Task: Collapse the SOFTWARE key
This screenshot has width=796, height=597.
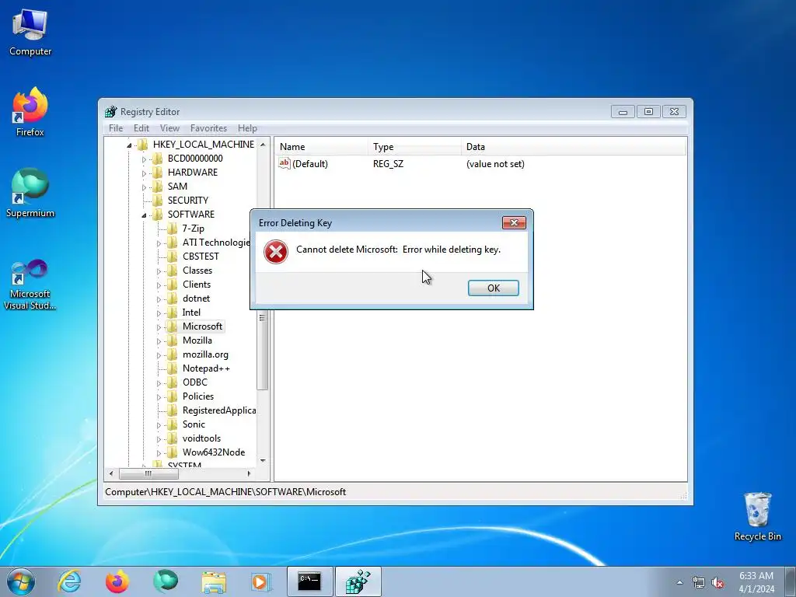Action: coord(144,215)
